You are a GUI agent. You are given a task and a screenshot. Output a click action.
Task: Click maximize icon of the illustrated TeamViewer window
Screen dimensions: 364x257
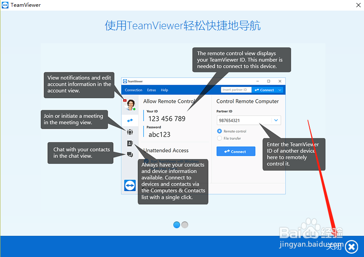269,81
